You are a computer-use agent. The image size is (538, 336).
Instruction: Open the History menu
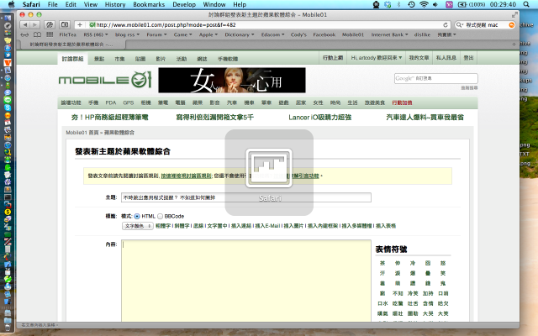[115, 4]
